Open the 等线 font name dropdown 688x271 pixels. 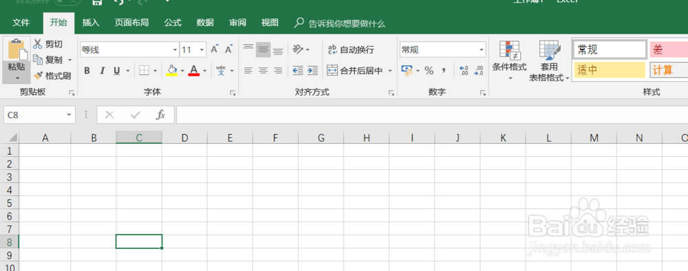175,50
